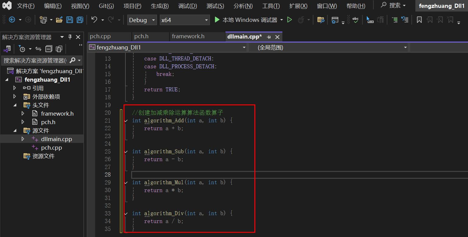Click the undo arrow icon
468x237 pixels.
tap(94, 20)
